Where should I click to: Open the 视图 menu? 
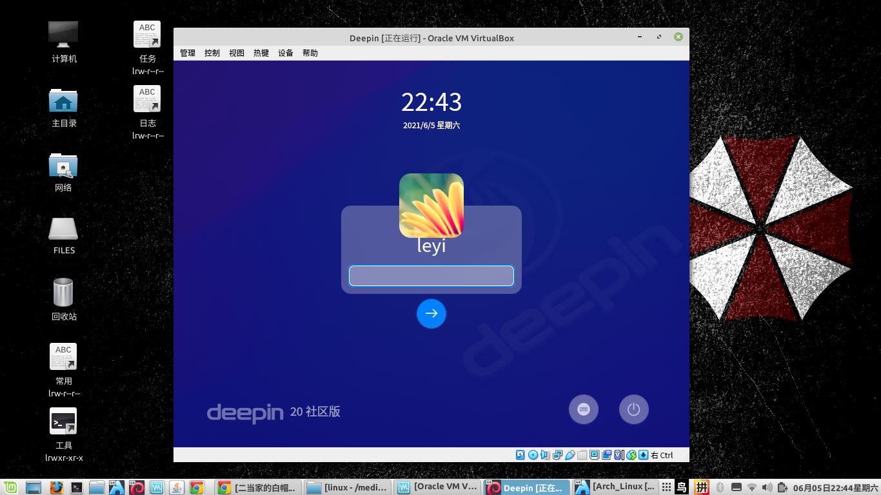point(237,53)
